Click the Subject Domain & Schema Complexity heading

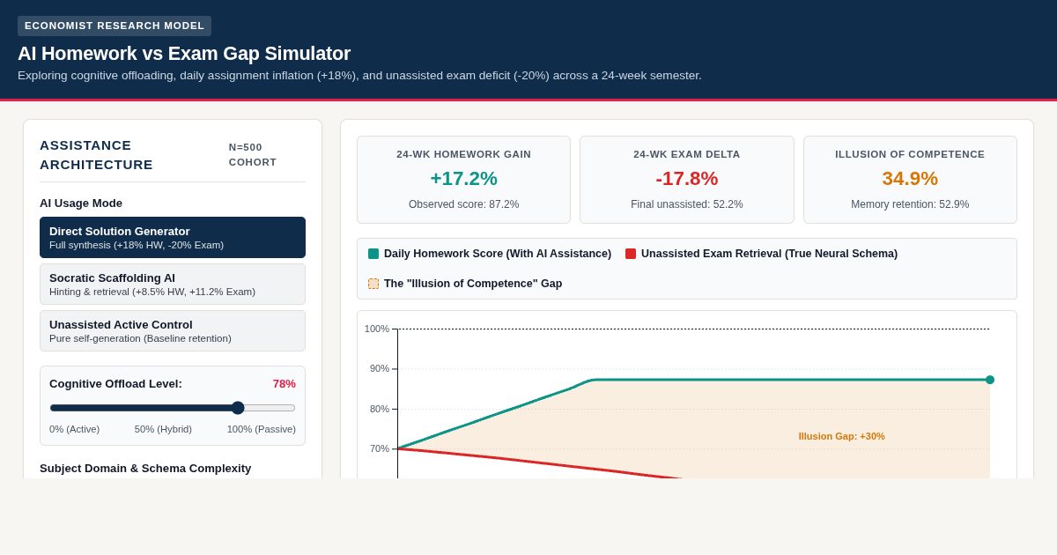tap(145, 469)
